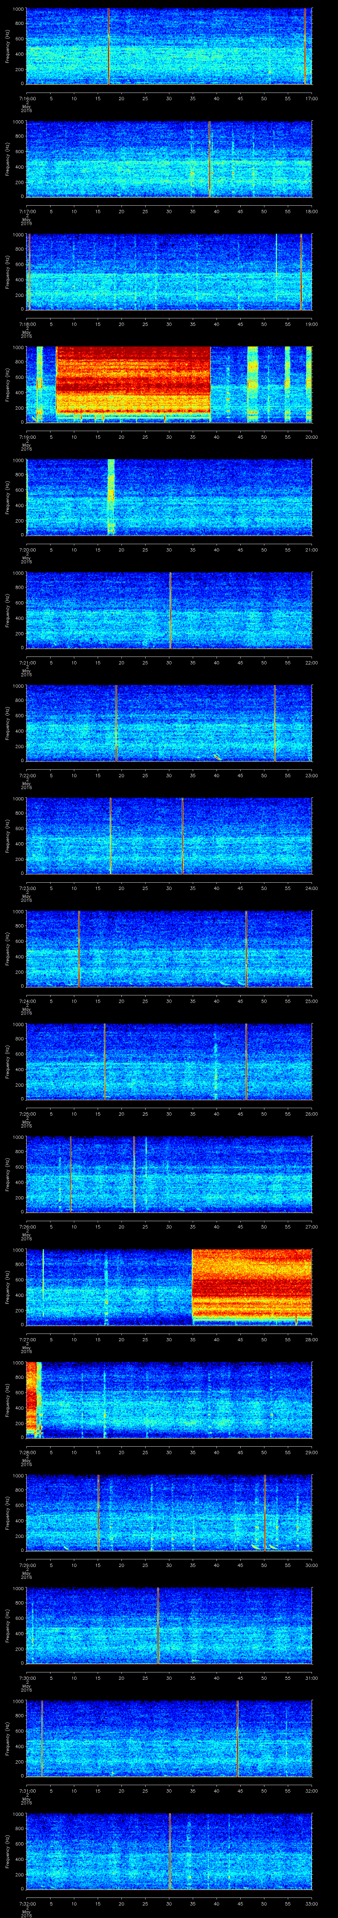Click the 20:00 end time label
The image size is (338, 1918).
tap(311, 437)
